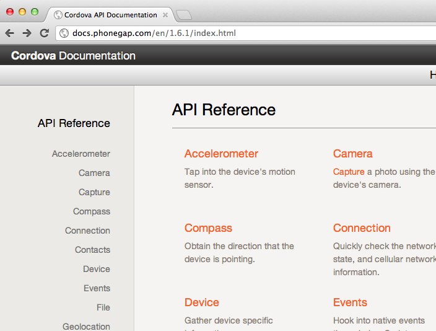Click the main API Reference page title
The height and width of the screenshot is (331, 436).
pyautogui.click(x=224, y=110)
